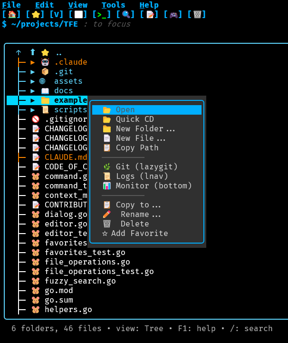Click '6 folders, 46 files' status text
Viewport: 288px width, 343px height.
(x=57, y=328)
